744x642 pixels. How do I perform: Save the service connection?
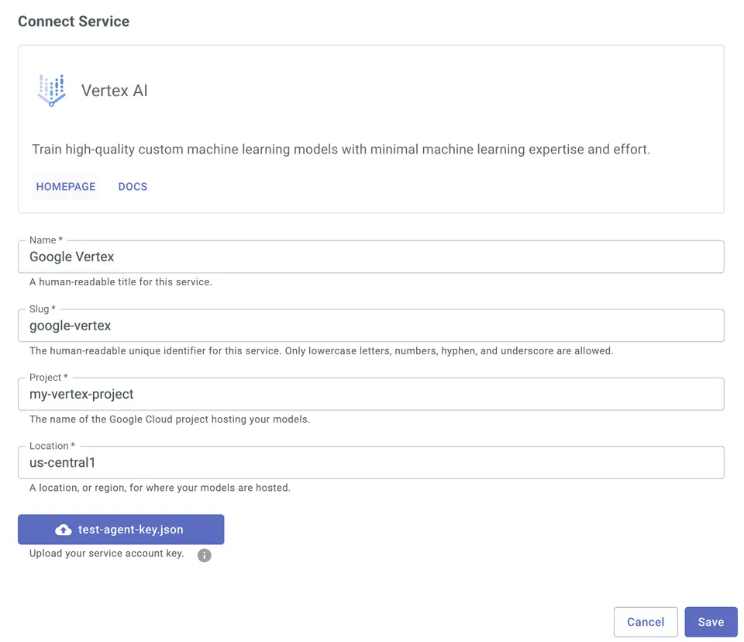pyautogui.click(x=711, y=622)
